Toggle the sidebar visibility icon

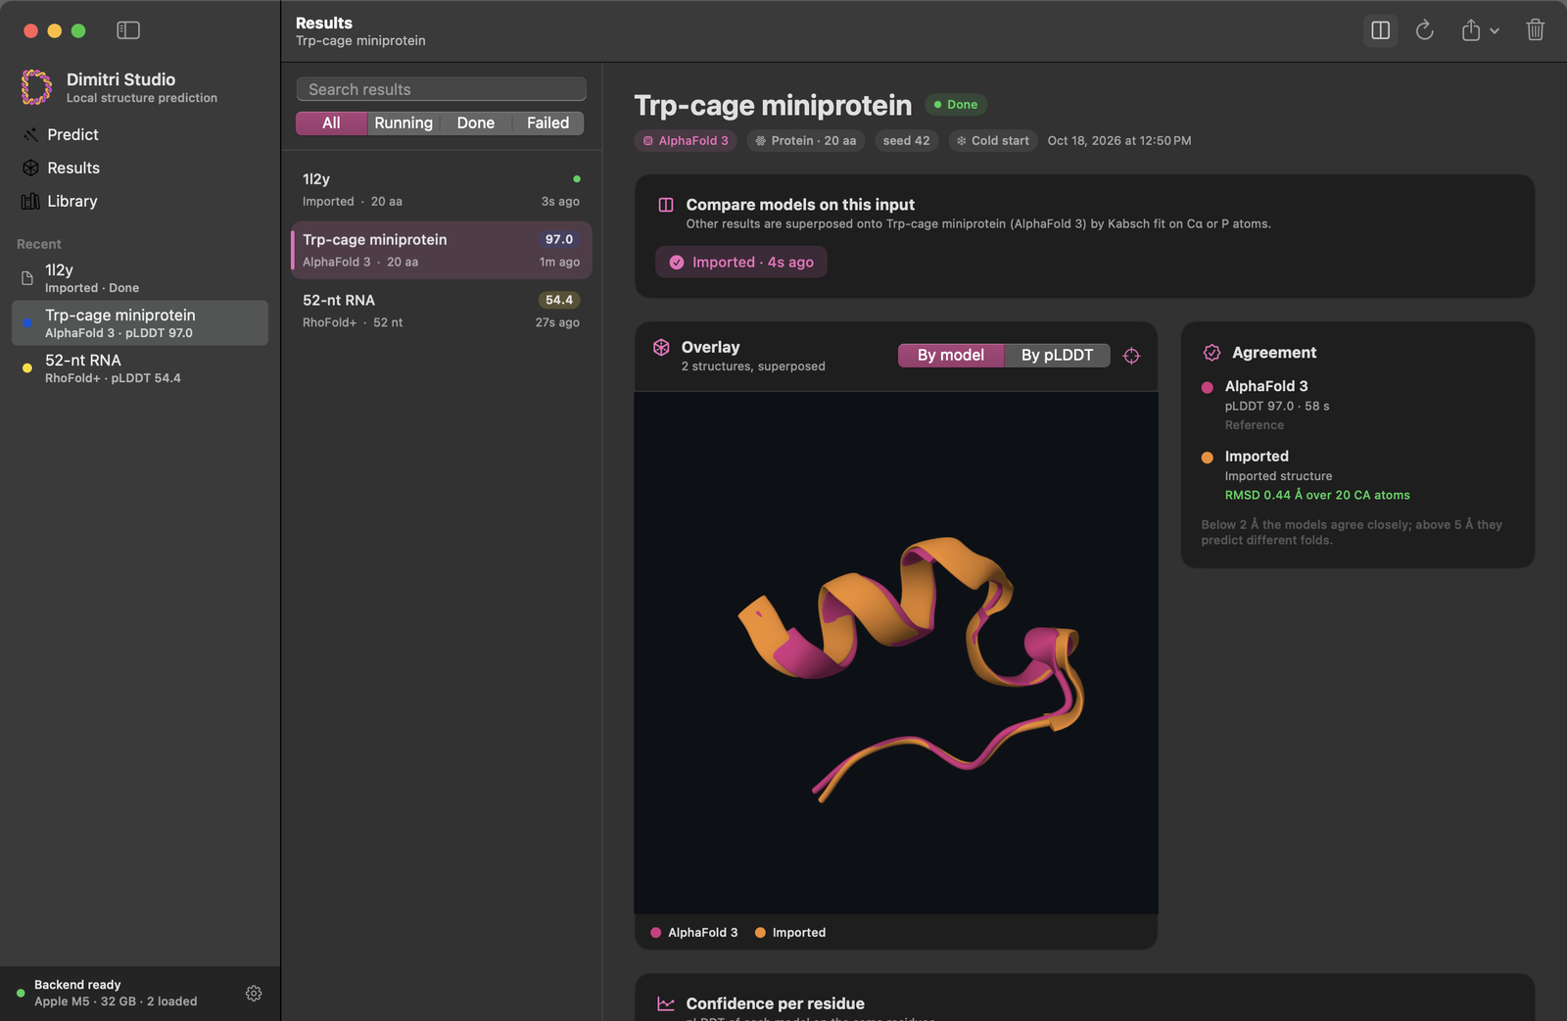(128, 30)
